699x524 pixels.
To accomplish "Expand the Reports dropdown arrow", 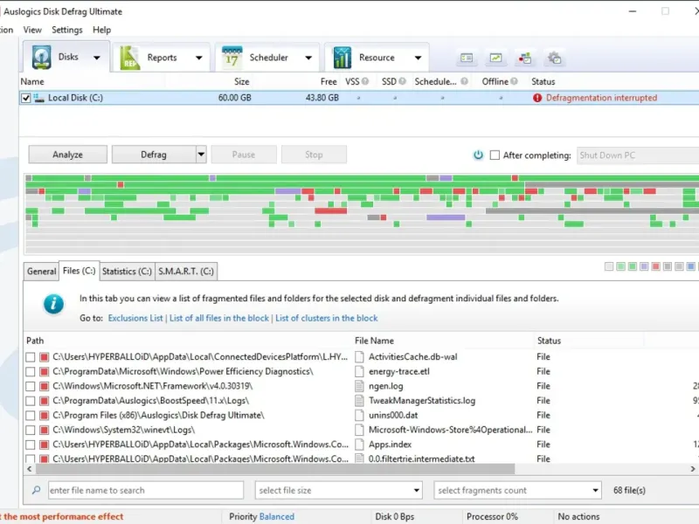I will pos(199,58).
